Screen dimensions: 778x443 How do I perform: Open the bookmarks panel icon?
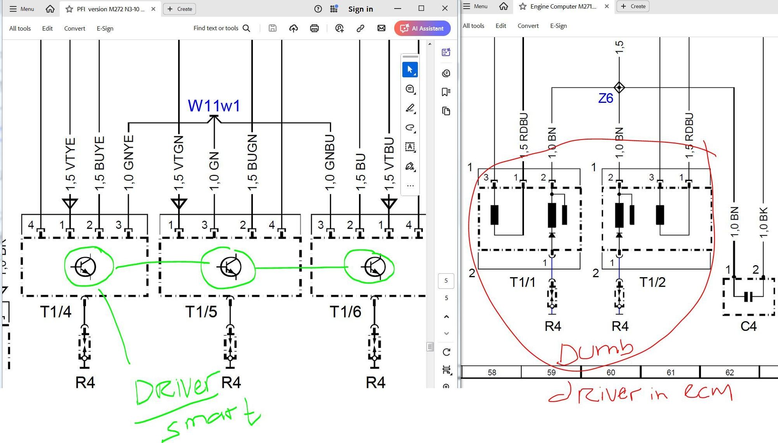pyautogui.click(x=446, y=92)
